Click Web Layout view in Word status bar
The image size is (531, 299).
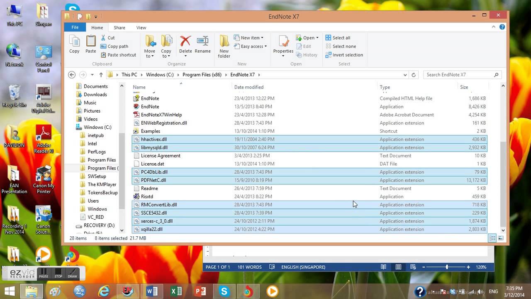coord(413,267)
